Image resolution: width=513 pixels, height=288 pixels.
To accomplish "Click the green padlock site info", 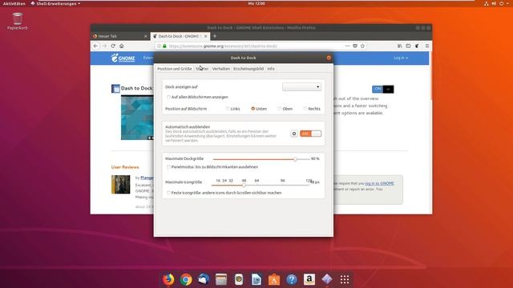I will click(164, 46).
